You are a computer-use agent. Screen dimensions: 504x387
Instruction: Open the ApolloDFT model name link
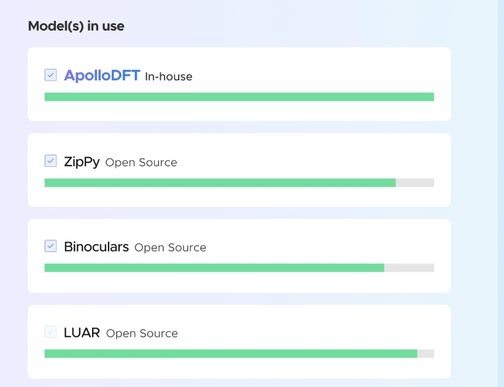[x=102, y=75]
